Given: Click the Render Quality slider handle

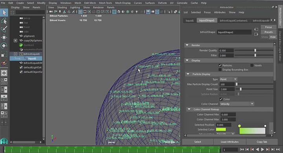Looking at the screenshot, I should (x=255, y=51).
